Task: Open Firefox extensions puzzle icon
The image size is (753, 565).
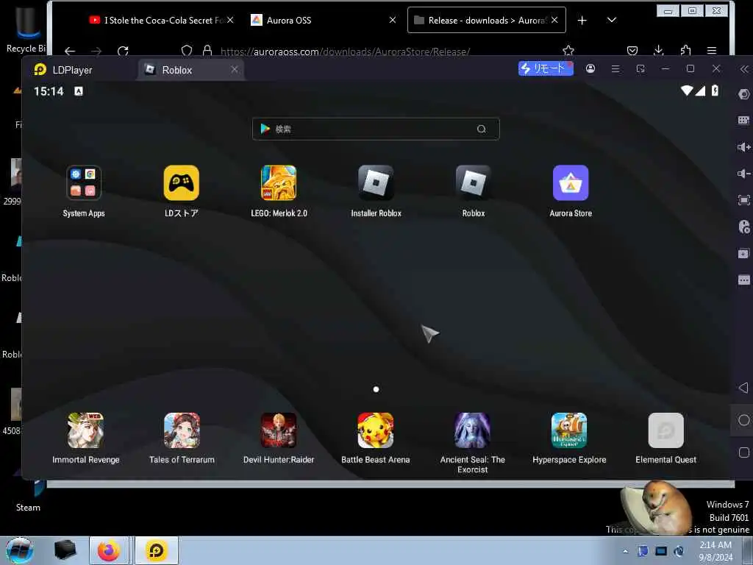Action: click(686, 51)
